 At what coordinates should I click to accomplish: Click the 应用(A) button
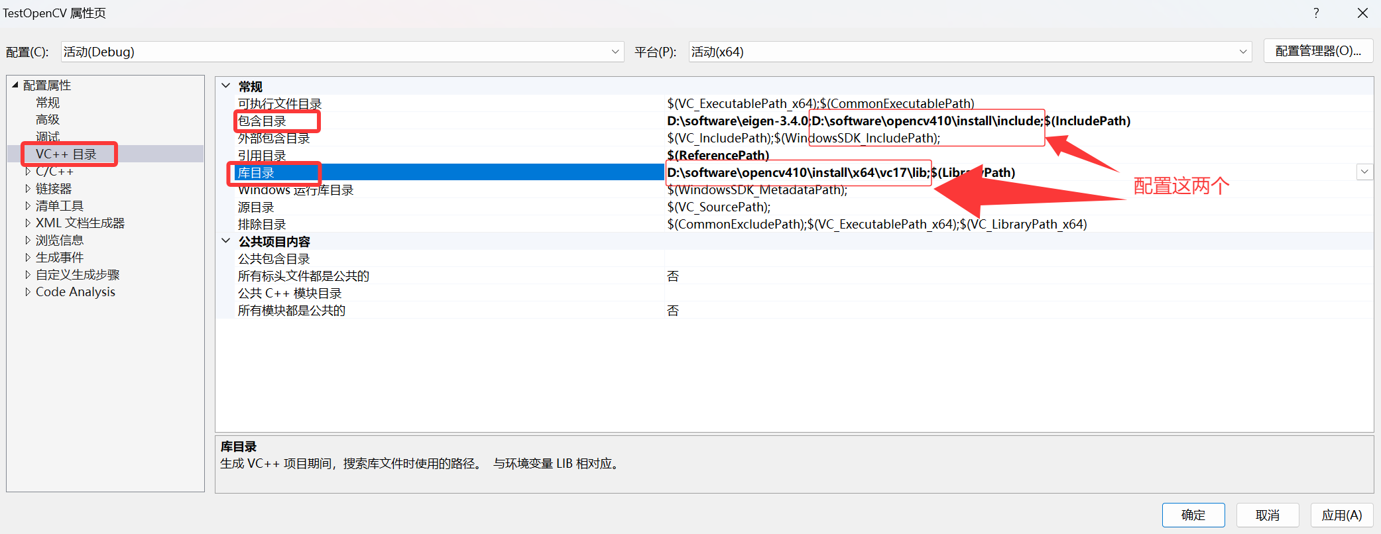(x=1342, y=515)
